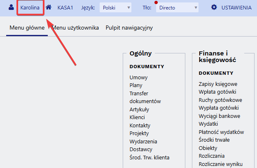Open the Karolina user link
This screenshot has width=257, height=168.
pyautogui.click(x=30, y=7)
